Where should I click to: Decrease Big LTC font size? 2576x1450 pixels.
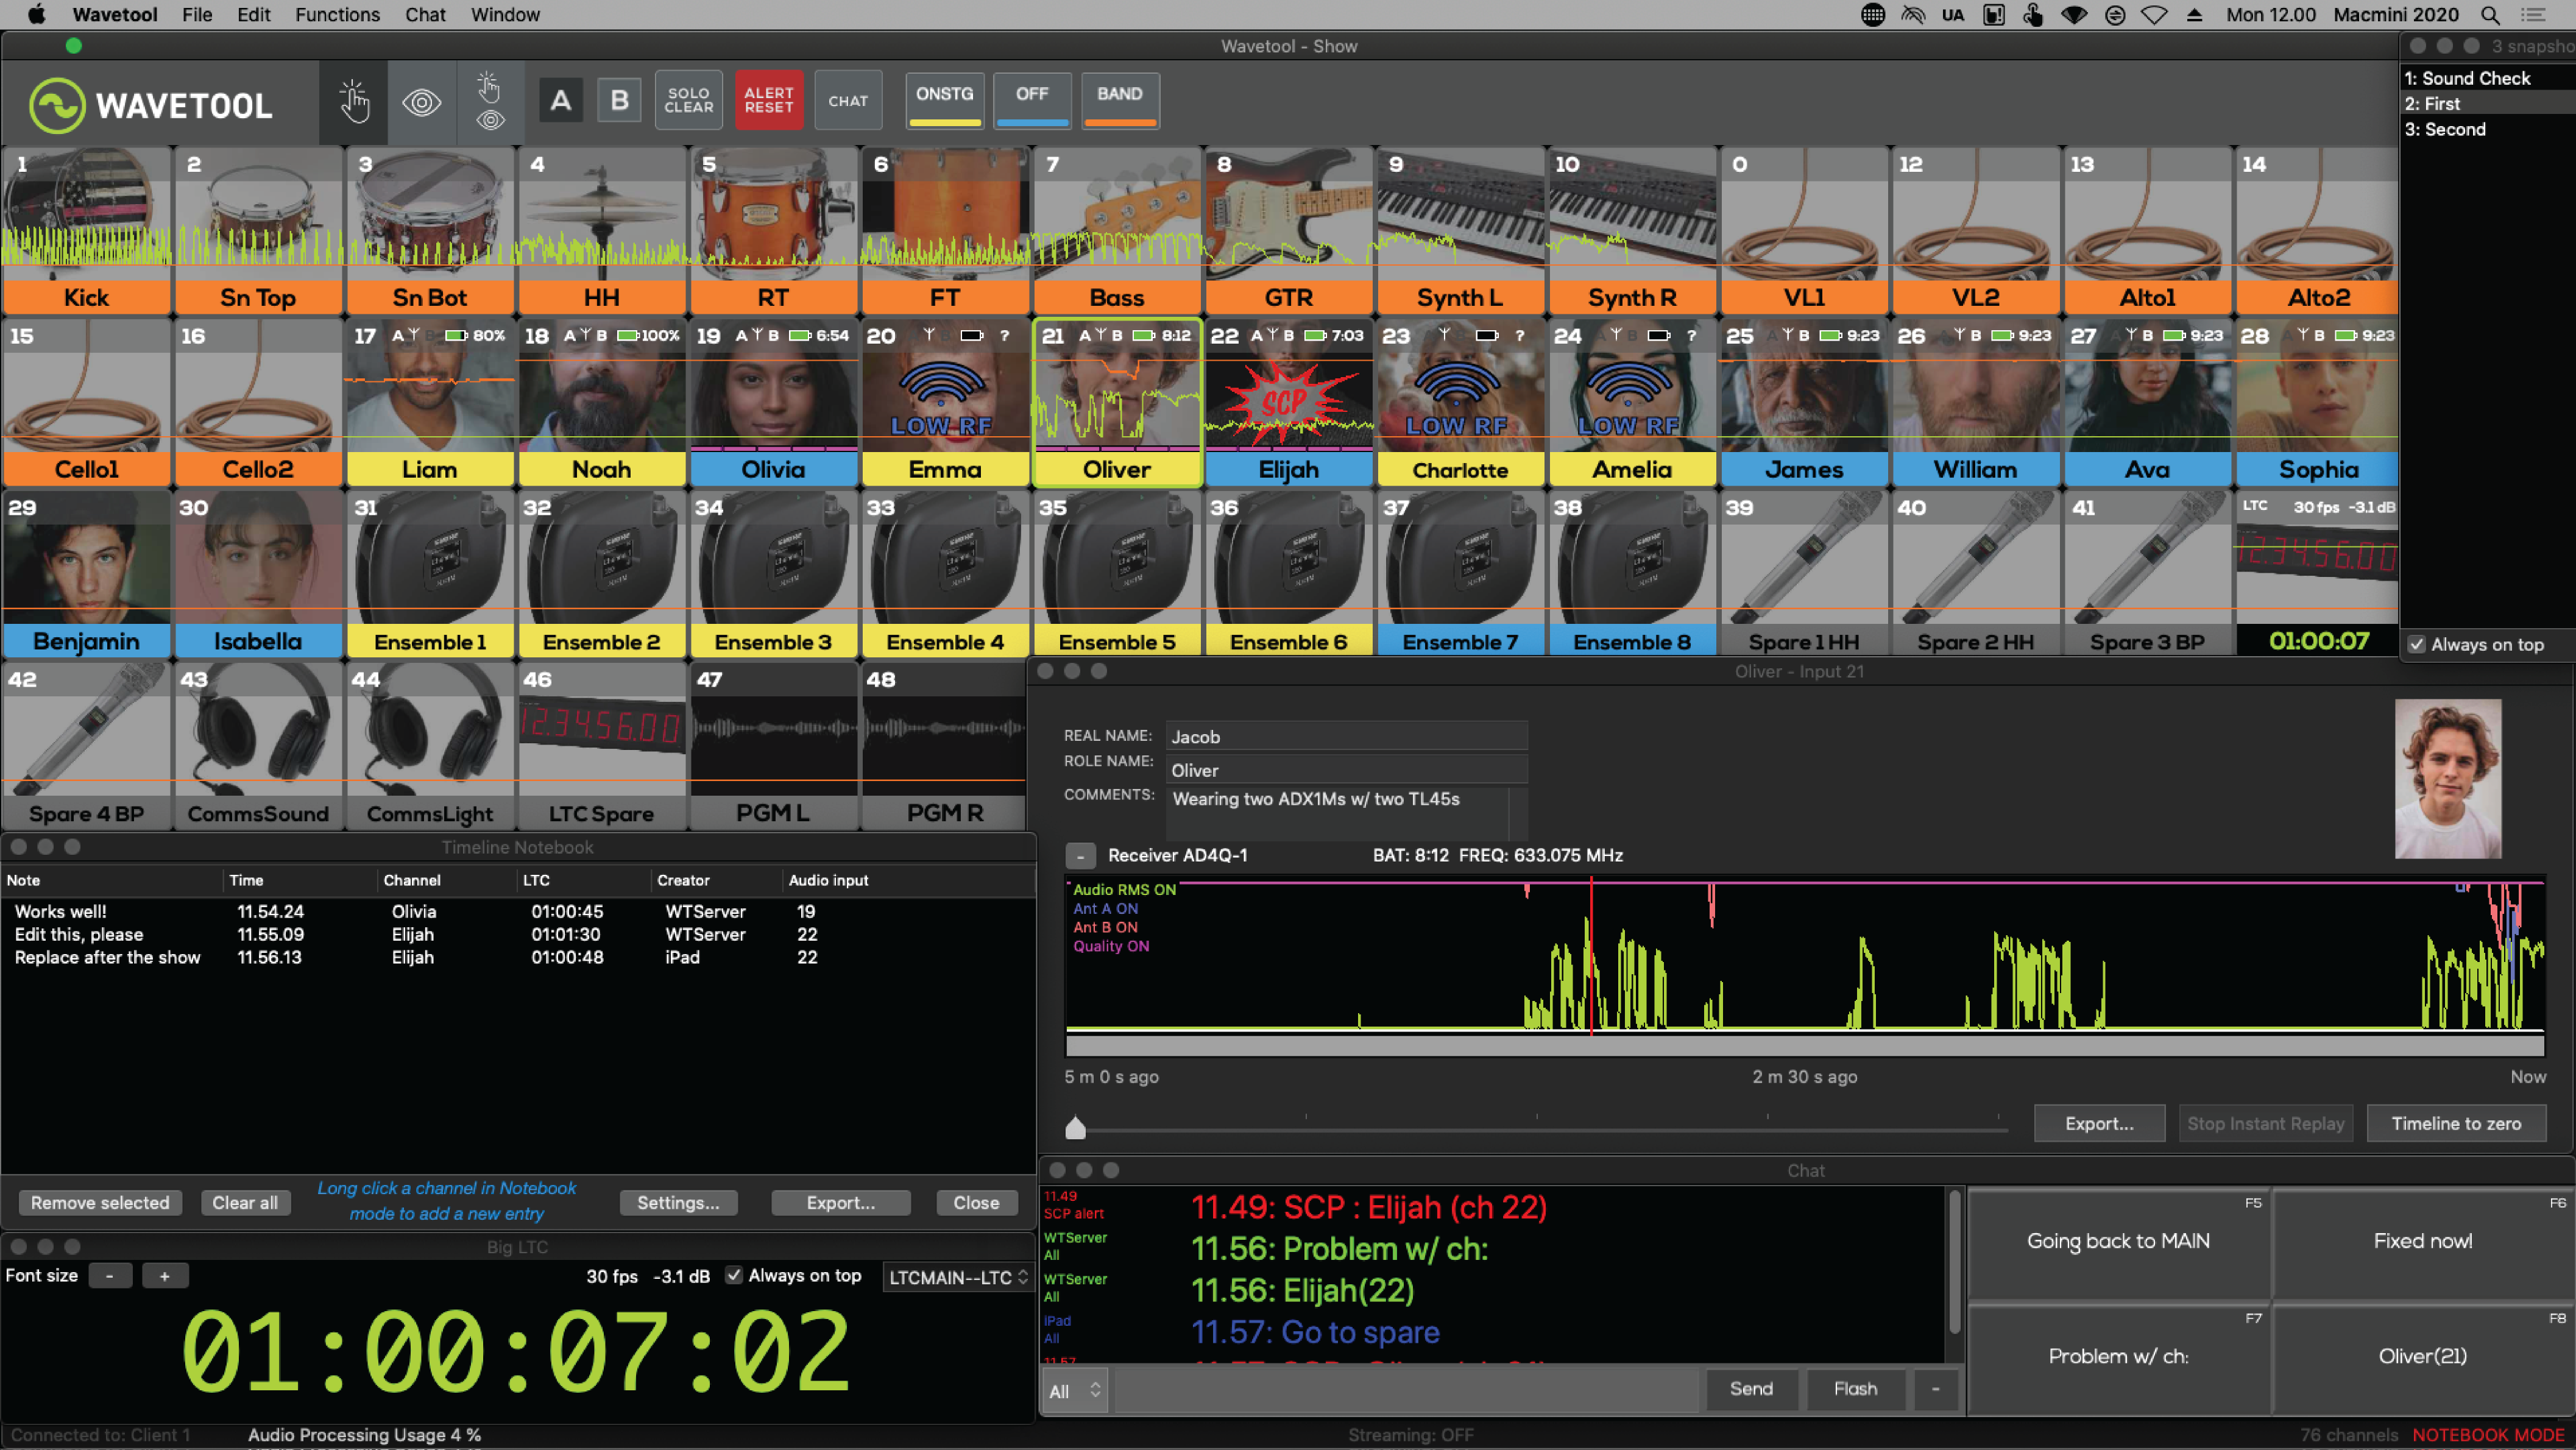[x=110, y=1276]
